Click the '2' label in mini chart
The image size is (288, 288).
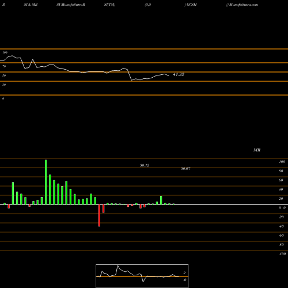[184, 273]
